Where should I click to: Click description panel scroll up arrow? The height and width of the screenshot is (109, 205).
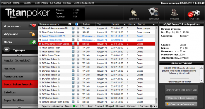(x=201, y=67)
